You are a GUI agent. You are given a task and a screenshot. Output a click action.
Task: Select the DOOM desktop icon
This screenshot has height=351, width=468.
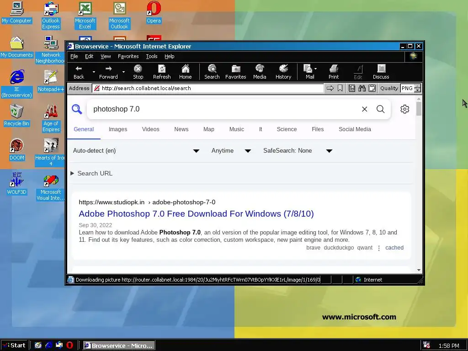point(17,149)
